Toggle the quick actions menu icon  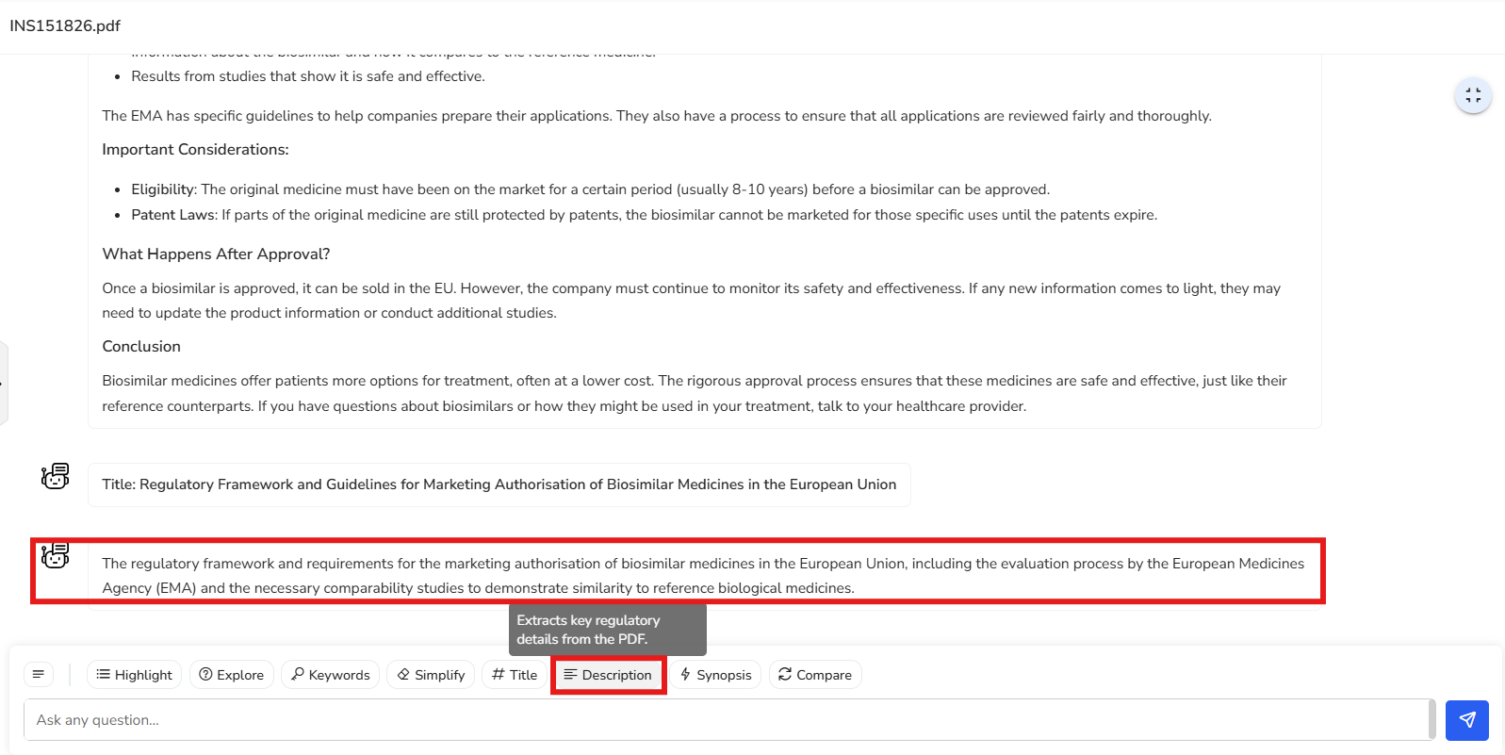pyautogui.click(x=39, y=675)
